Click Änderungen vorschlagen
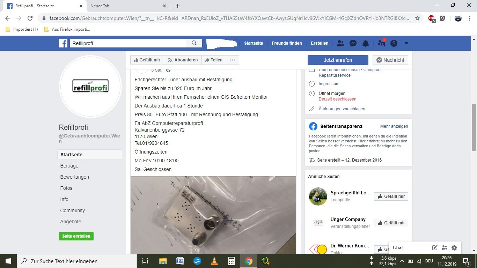 (342, 109)
